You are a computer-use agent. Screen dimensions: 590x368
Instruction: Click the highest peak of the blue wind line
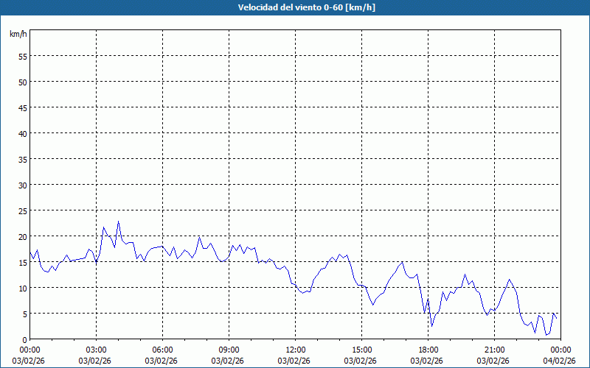pos(118,222)
